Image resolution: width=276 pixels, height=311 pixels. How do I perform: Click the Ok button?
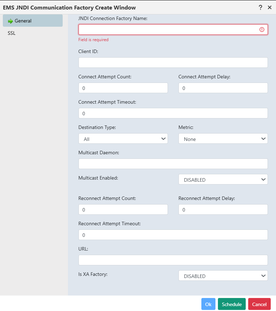click(x=208, y=304)
